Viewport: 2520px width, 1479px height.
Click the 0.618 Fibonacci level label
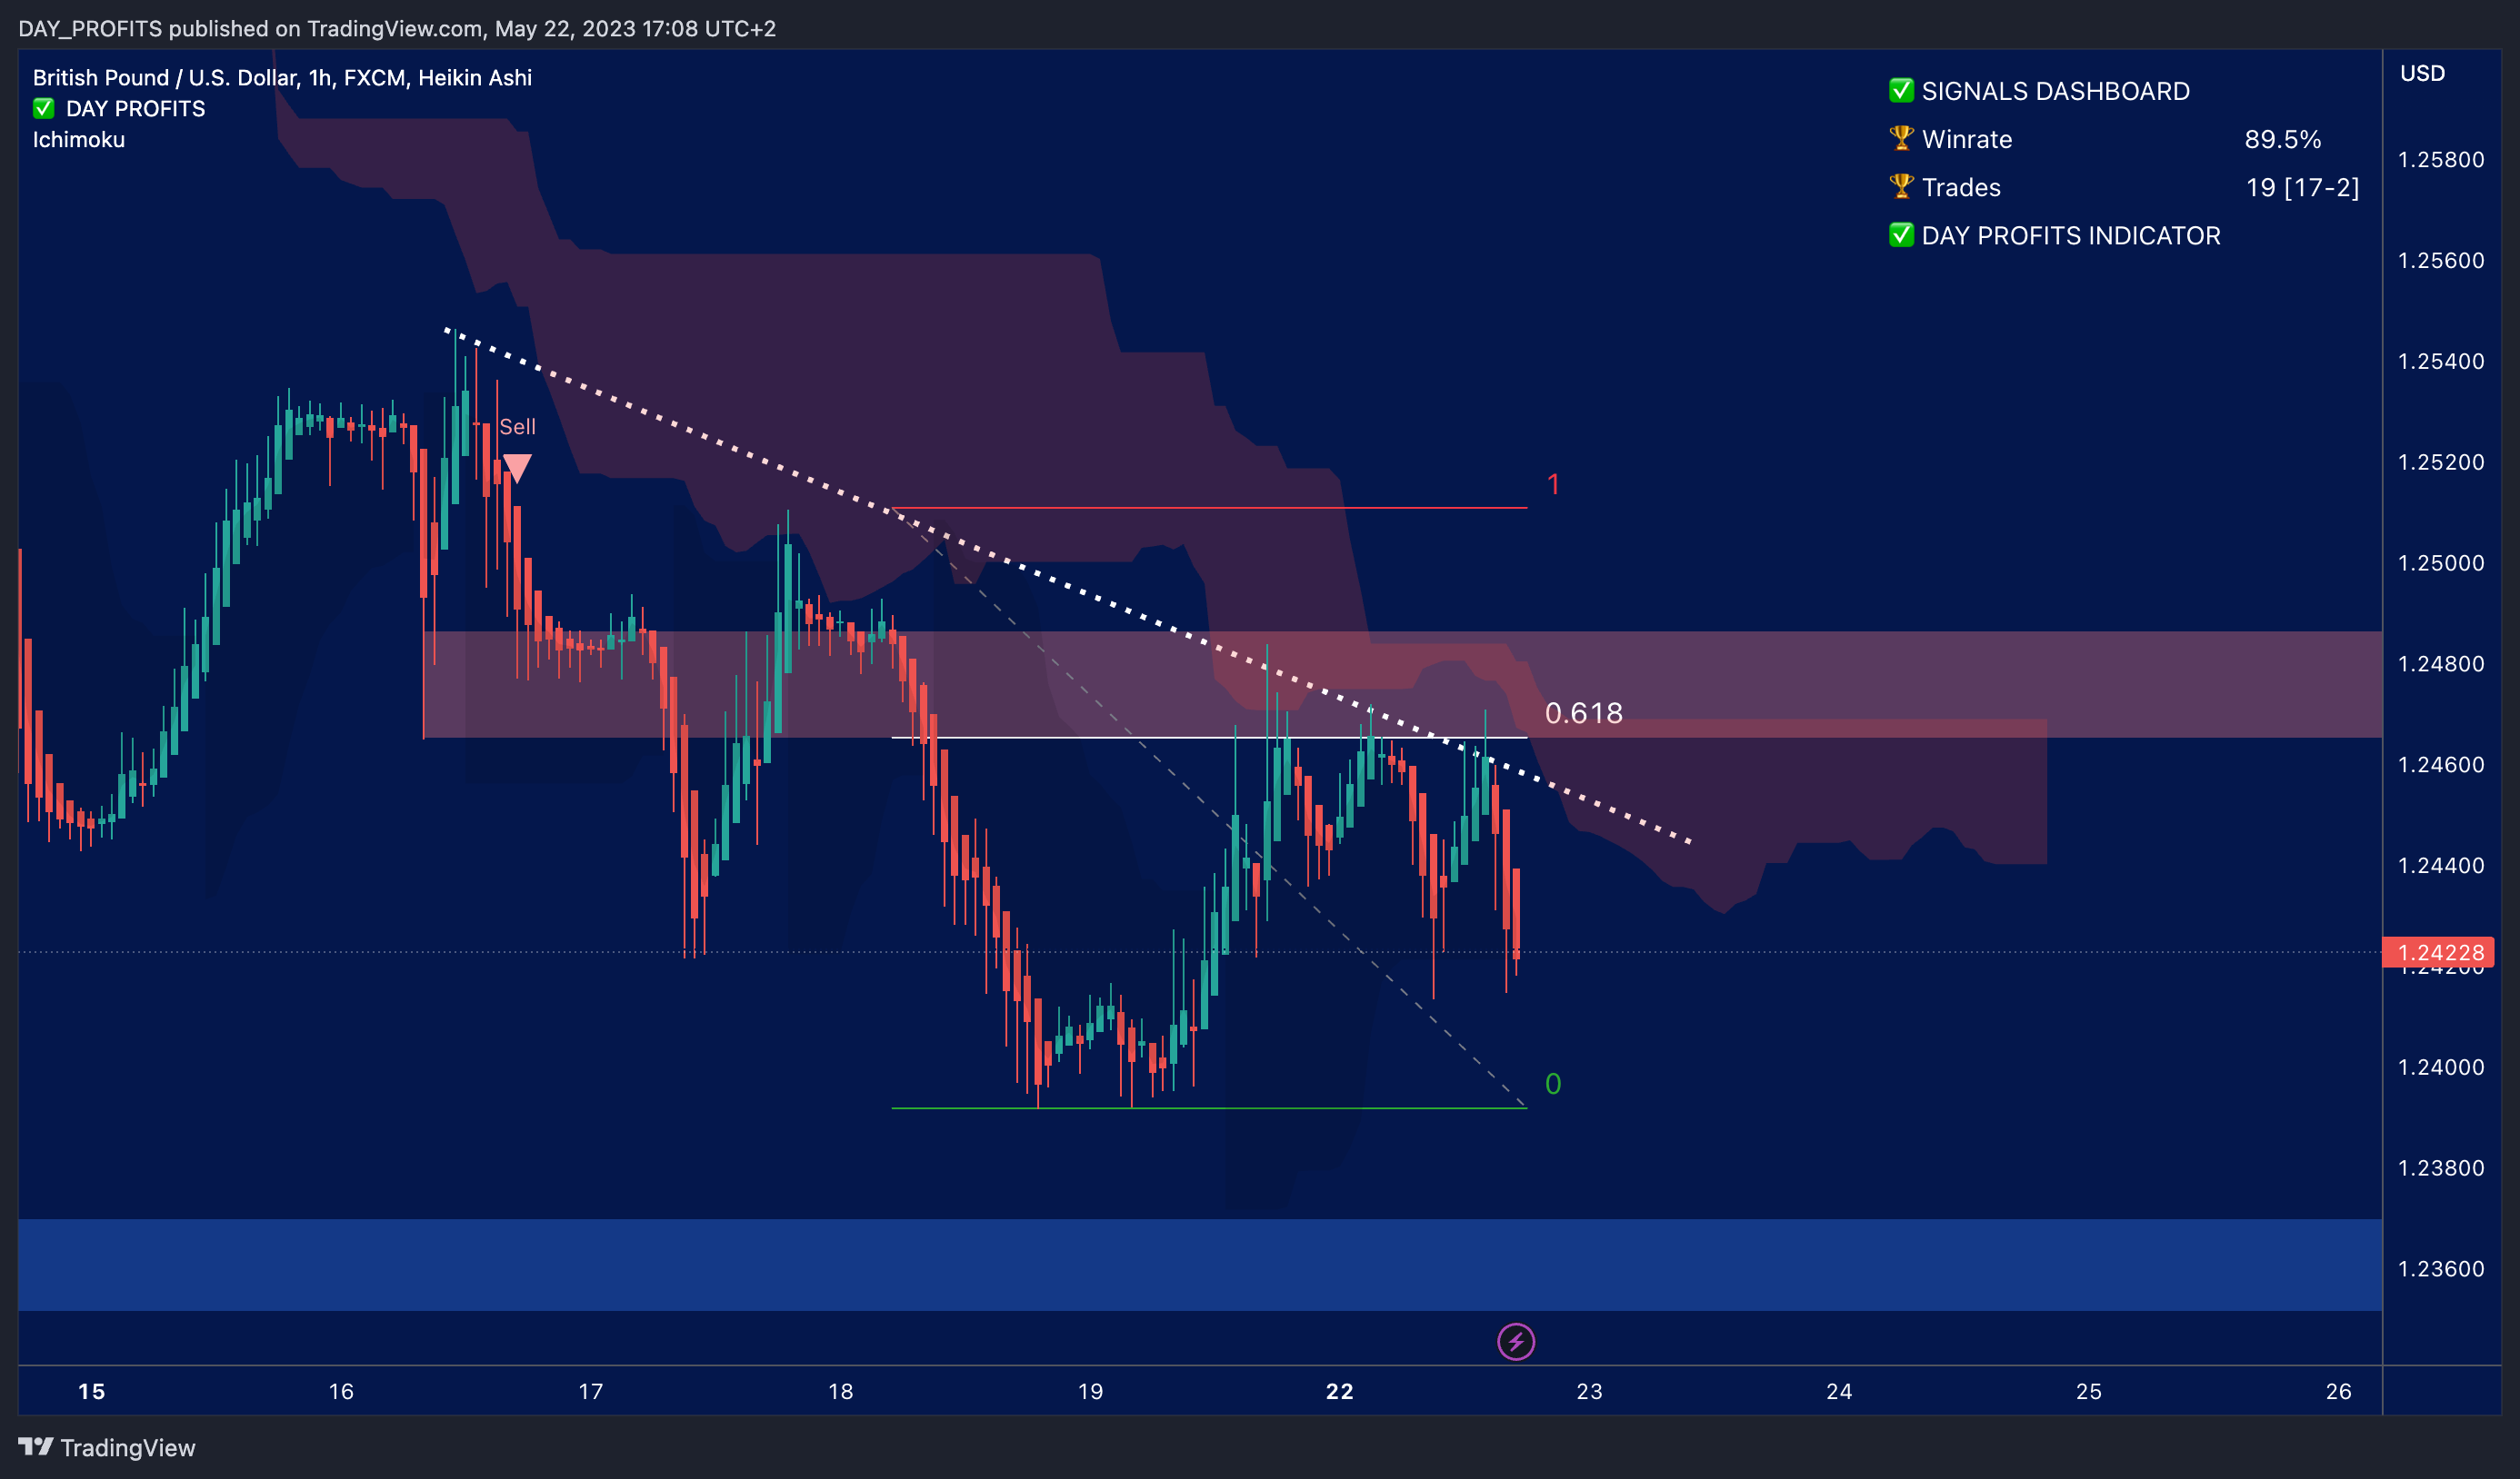point(1583,712)
